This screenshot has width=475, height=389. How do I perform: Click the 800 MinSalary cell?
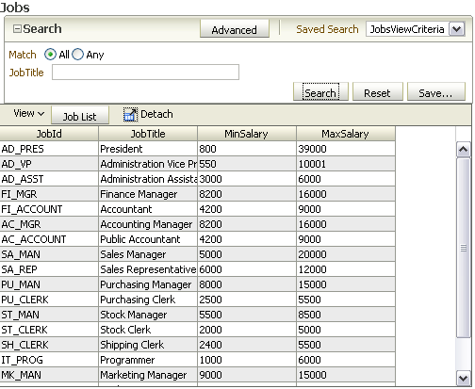[x=247, y=149]
